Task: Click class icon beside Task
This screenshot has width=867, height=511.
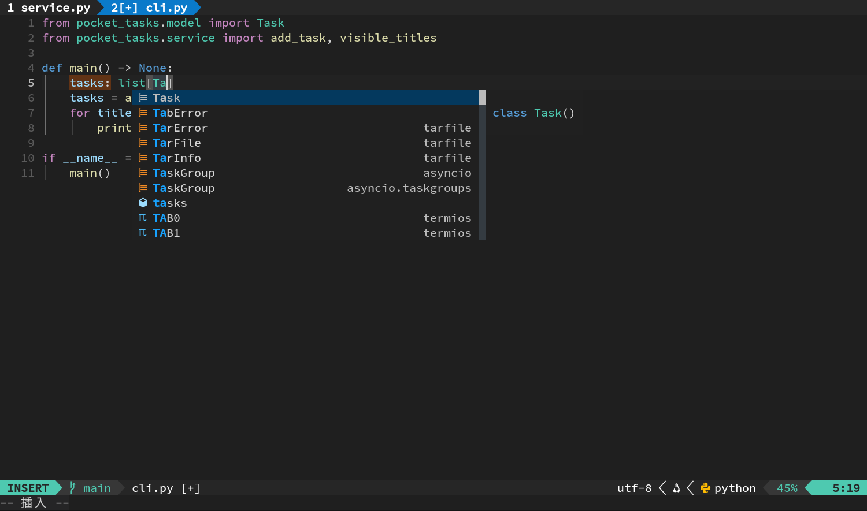Action: tap(143, 98)
